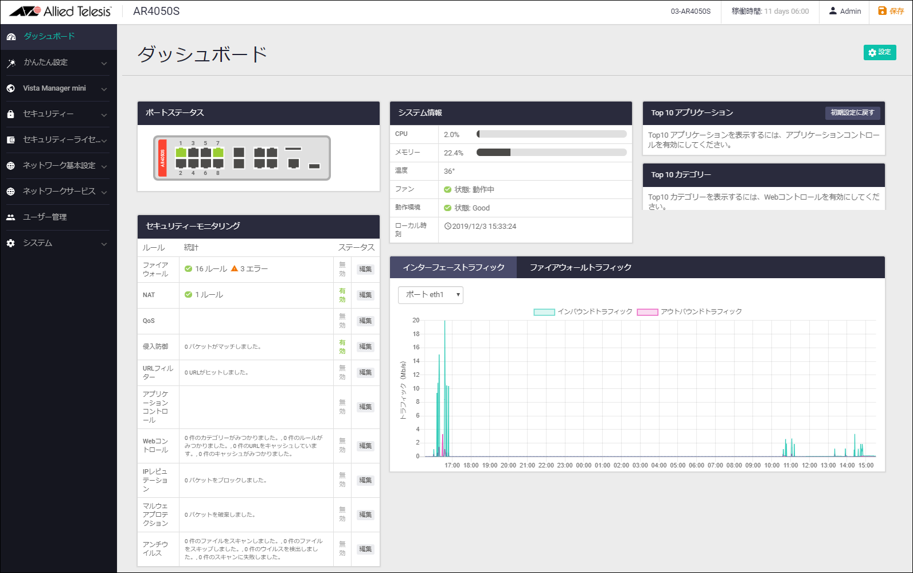This screenshot has height=573, width=913.
Task: Toggle the インバウンドトラフィック legend swatch
Action: click(544, 312)
